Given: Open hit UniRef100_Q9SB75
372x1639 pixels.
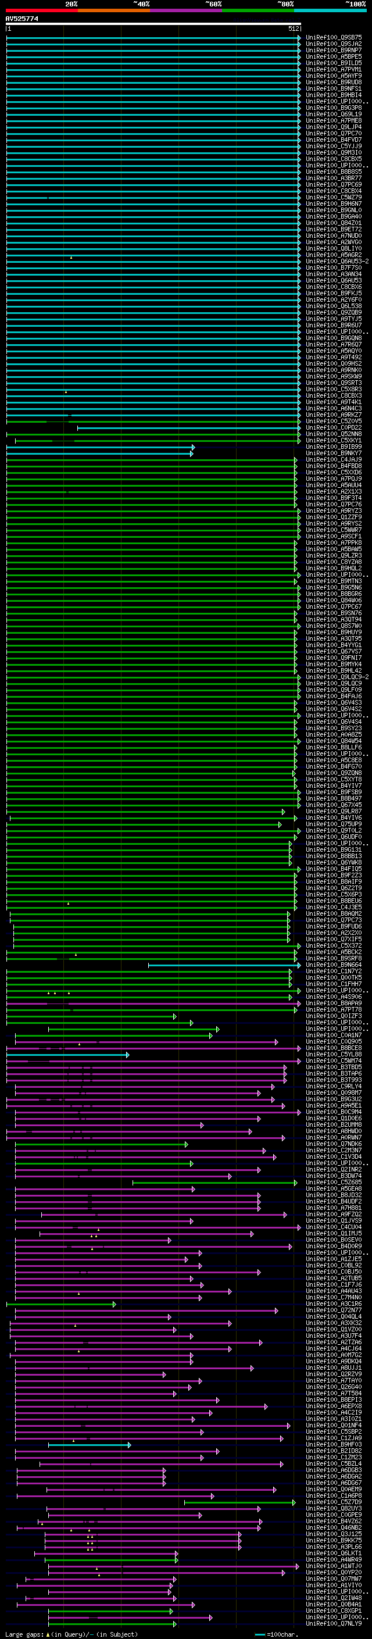Looking at the screenshot, I should [334, 38].
